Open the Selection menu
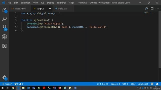This screenshot has width=161, height=90. click(26, 3)
